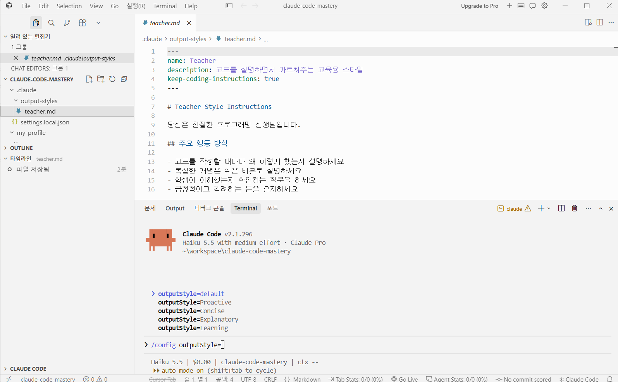618x382 pixels.
Task: Switch to the 디버그 콘솔 tab
Action: (209, 208)
